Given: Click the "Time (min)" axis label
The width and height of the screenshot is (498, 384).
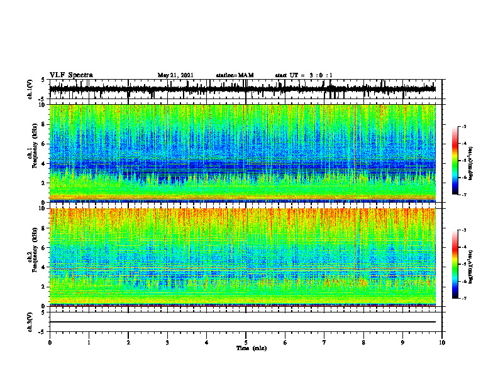Looking at the screenshot, I should click(x=252, y=348).
